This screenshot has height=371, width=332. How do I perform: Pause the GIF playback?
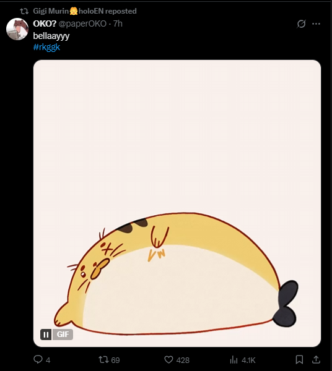46,335
